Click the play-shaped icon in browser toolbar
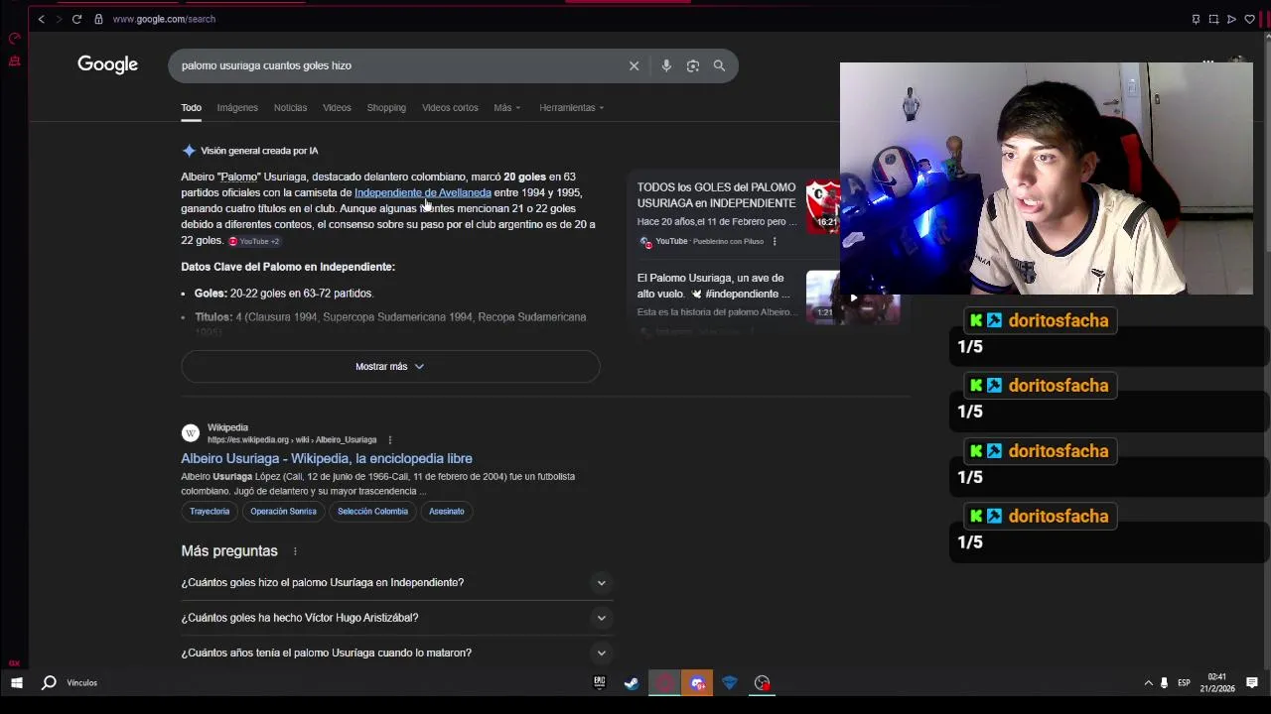The height and width of the screenshot is (714, 1271). [x=1231, y=19]
